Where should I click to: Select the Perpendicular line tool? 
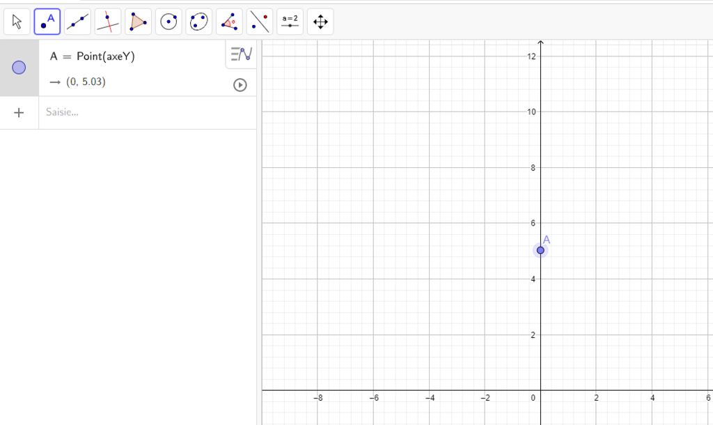pos(108,22)
